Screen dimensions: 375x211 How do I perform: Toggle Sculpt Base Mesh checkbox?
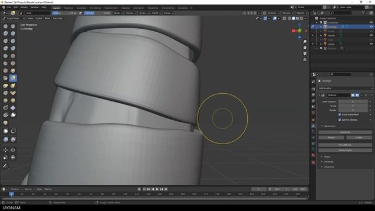tap(340, 115)
